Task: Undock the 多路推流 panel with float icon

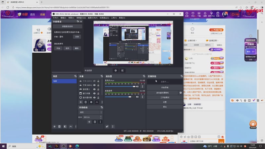Action: [x=78, y=22]
